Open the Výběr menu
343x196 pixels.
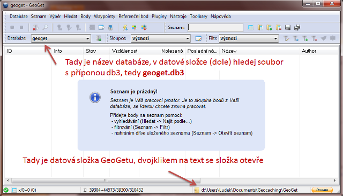55,17
